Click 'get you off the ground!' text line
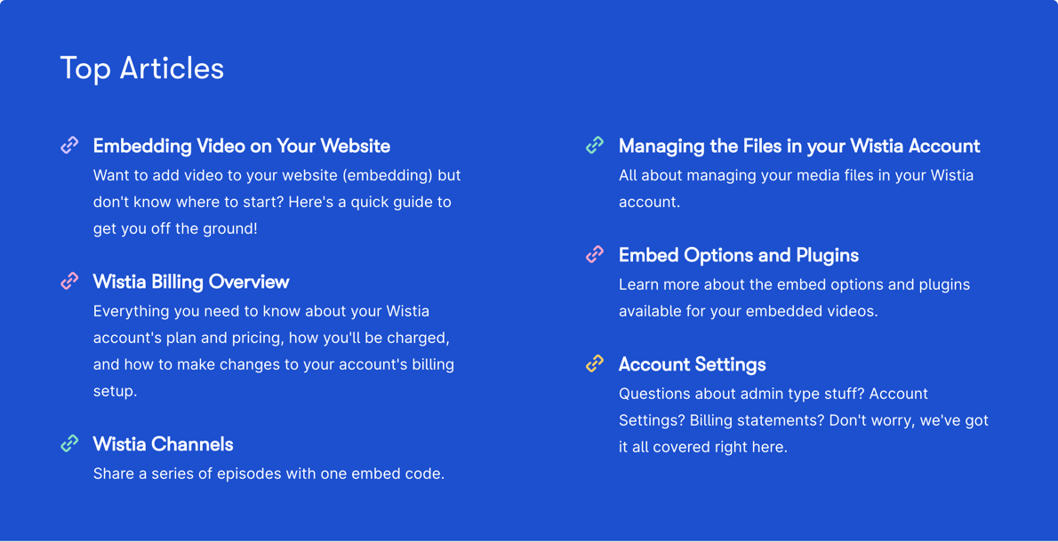Viewport: 1058px width, 542px height. click(x=175, y=228)
